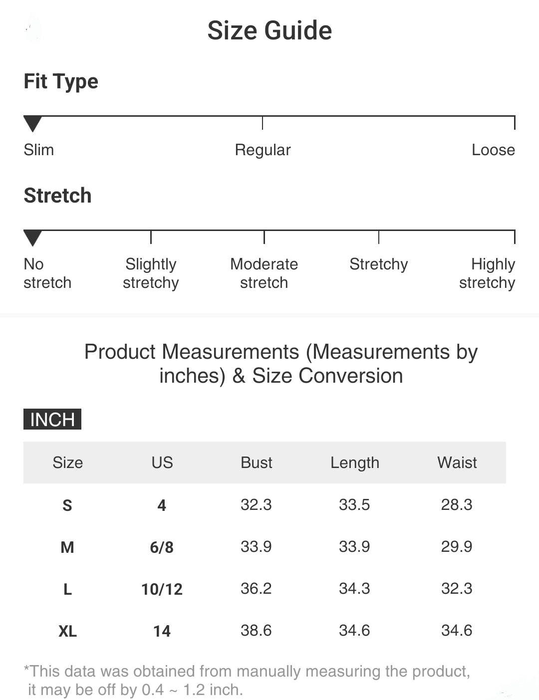Viewport: 539px width, 700px height.
Task: Click the Size Guide title
Action: pyautogui.click(x=269, y=30)
